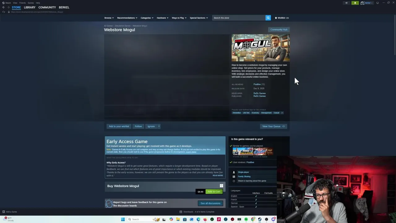Image resolution: width=396 pixels, height=223 pixels.
Task: Open the Car Dealer game thumbnail
Action: pyautogui.click(x=263, y=151)
